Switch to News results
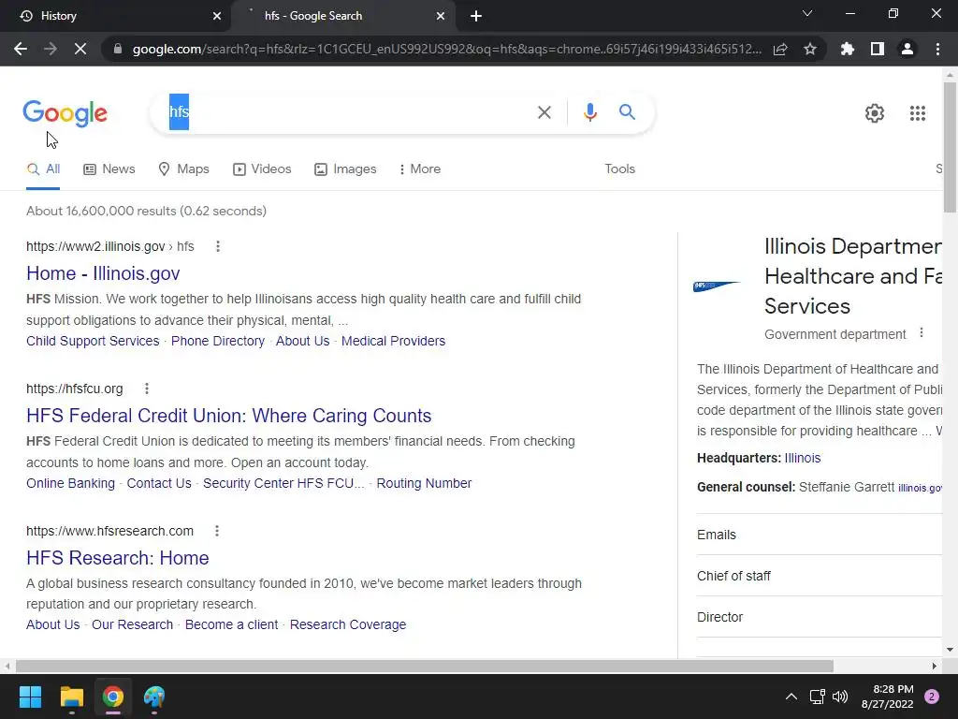Image resolution: width=958 pixels, height=719 pixels. click(x=109, y=169)
